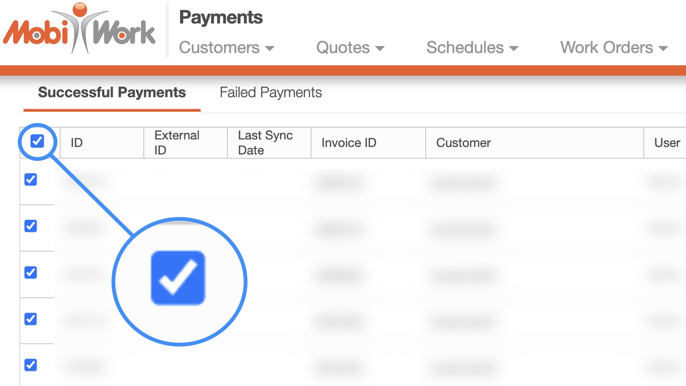Sort by the Invoice ID column header
This screenshot has height=386, width=686.
349,143
